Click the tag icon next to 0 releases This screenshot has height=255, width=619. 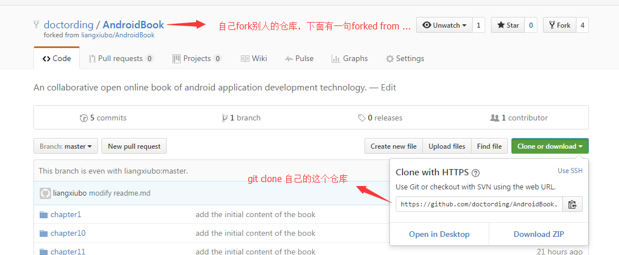(x=362, y=118)
